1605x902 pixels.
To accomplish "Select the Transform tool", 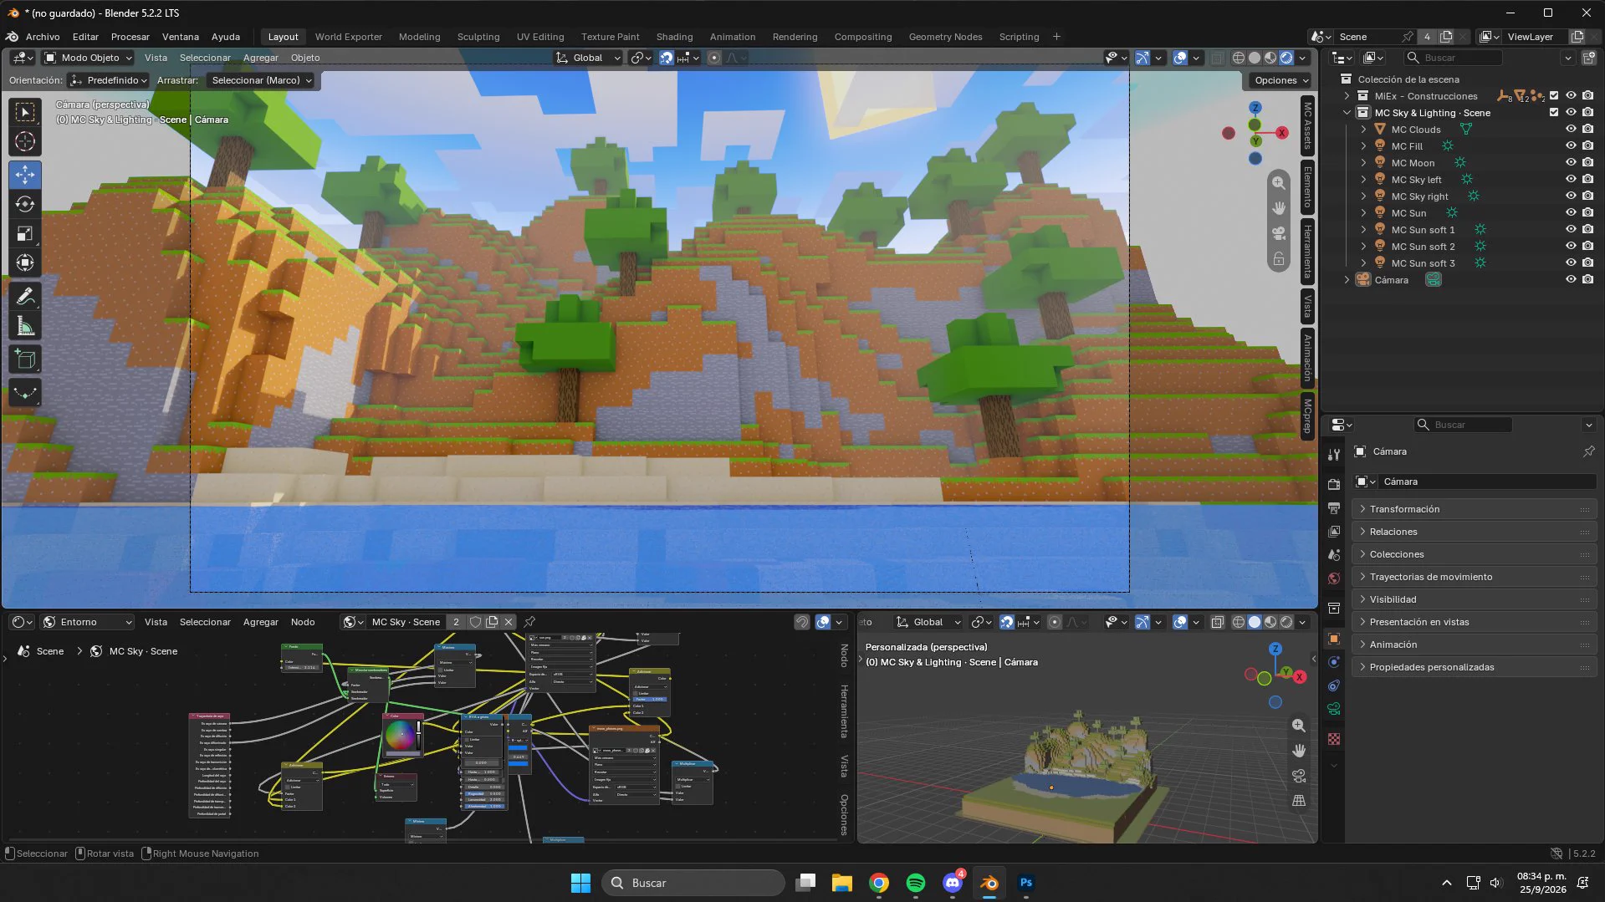I will tap(25, 263).
